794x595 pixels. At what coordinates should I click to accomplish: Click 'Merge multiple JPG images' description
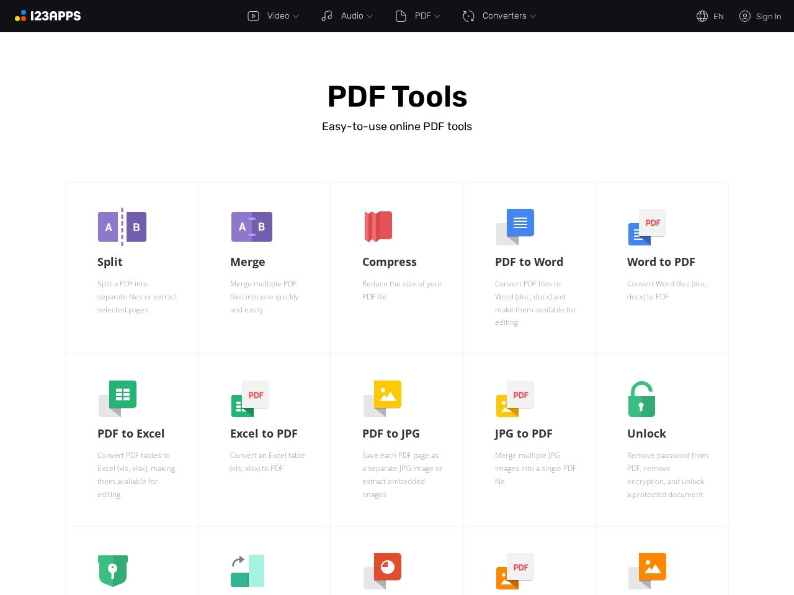(x=535, y=469)
